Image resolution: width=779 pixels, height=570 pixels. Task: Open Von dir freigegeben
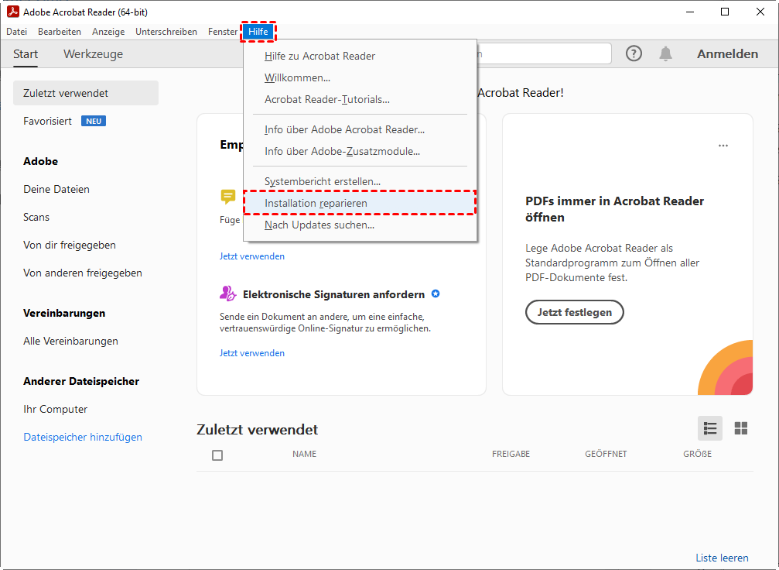click(69, 245)
